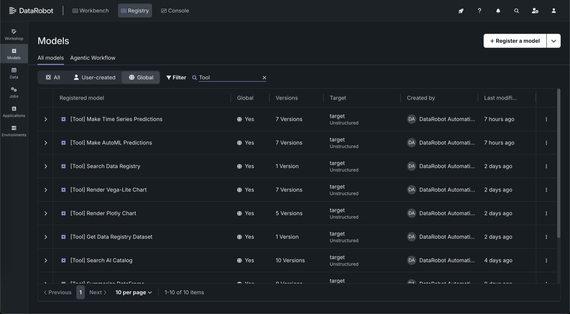Switch to User-created models filter
The image size is (570, 314).
pyautogui.click(x=94, y=77)
